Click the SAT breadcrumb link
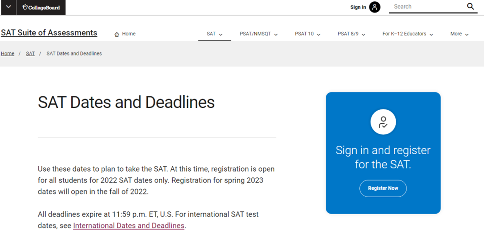Image resolution: width=484 pixels, height=232 pixels. (x=30, y=54)
